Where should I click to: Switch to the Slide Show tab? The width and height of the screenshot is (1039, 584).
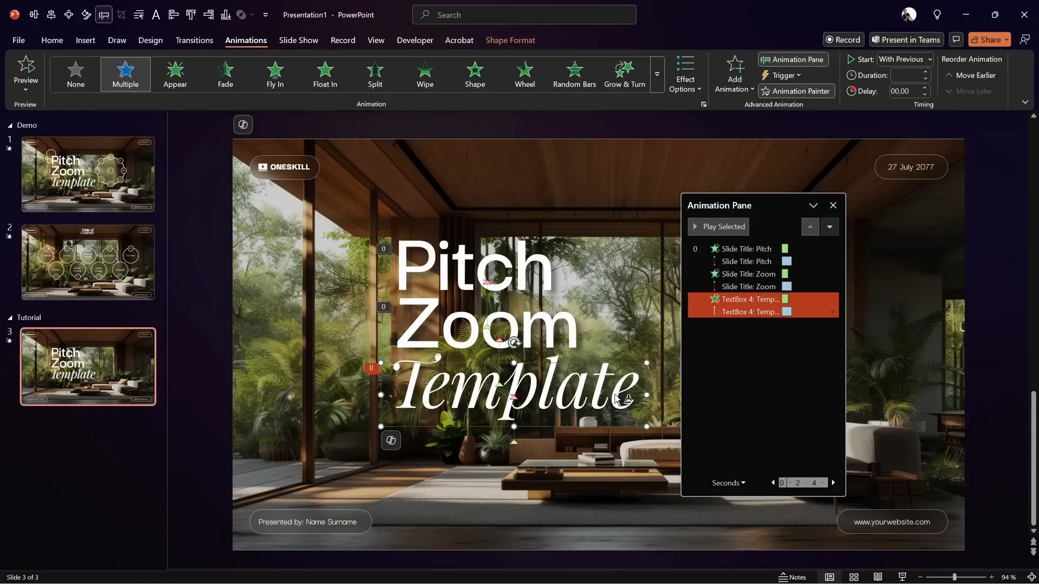pyautogui.click(x=299, y=40)
